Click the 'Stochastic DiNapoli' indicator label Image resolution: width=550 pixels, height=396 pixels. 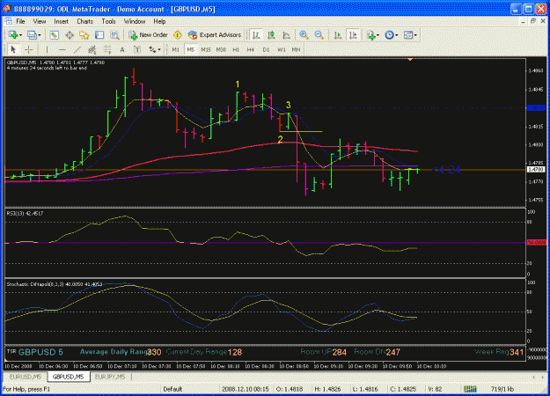(x=55, y=284)
